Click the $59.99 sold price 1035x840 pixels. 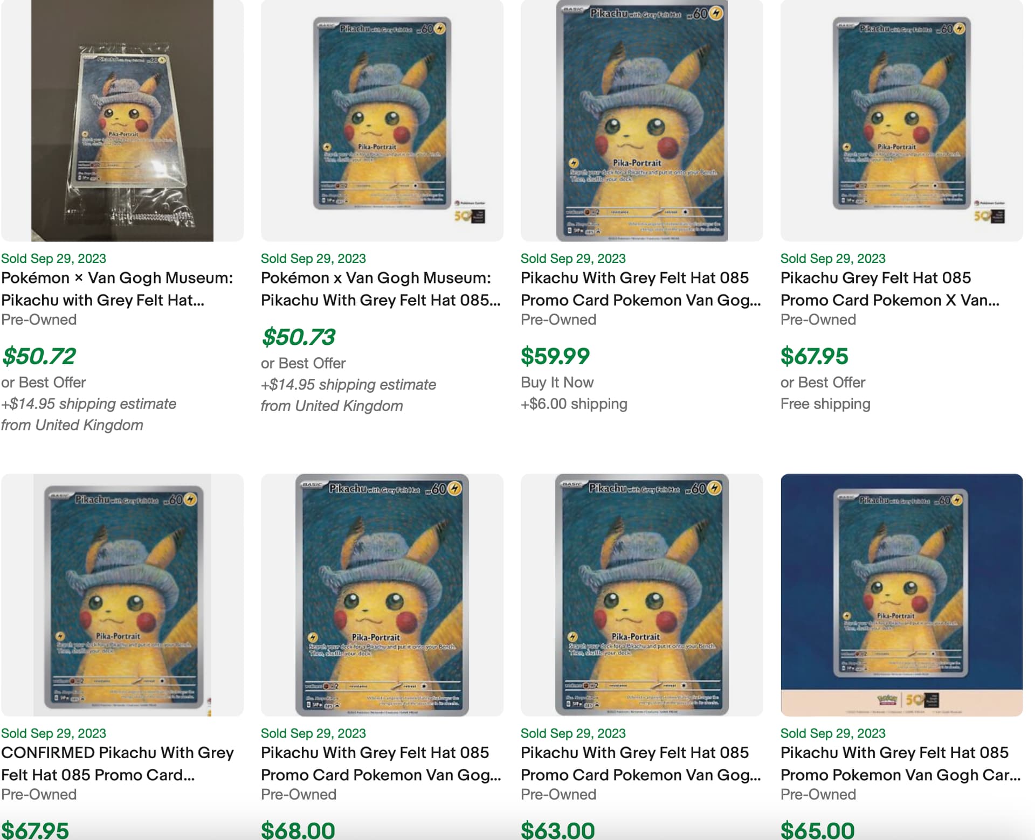coord(555,356)
